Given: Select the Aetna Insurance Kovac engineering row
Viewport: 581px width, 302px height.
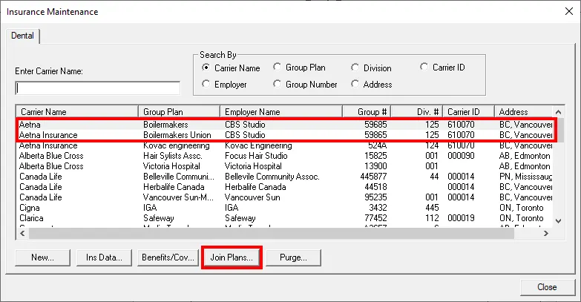Looking at the screenshot, I should [286, 145].
